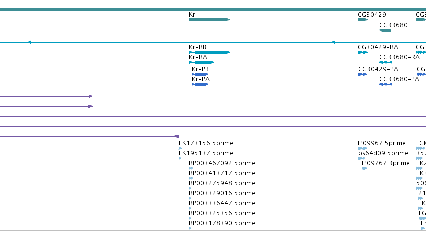Click the CG33680-RA label
The image size is (426, 231).
tap(399, 57)
